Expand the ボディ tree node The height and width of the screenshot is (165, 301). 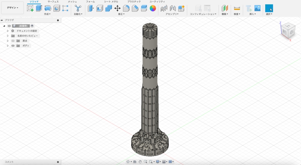coord(8,46)
